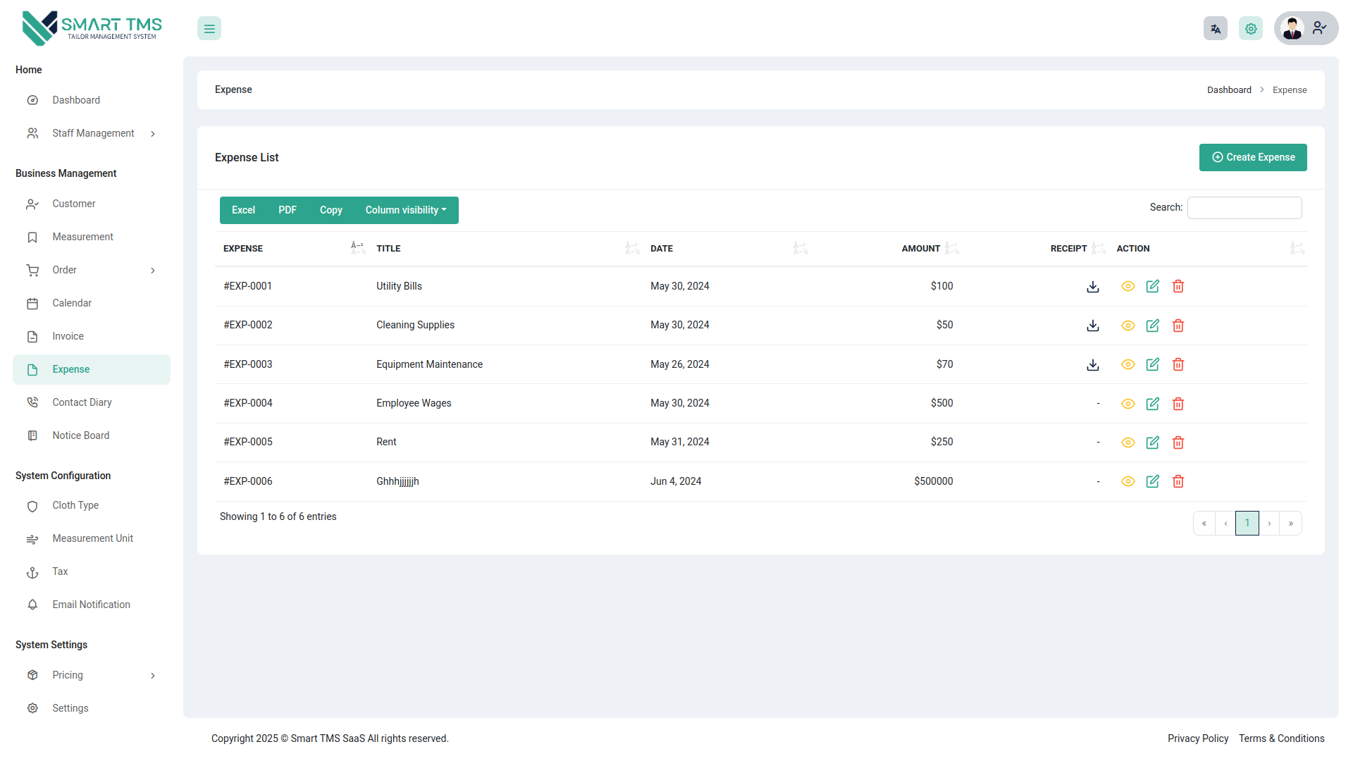Expand the Pricing section chevron
The image size is (1353, 761).
[x=153, y=675]
